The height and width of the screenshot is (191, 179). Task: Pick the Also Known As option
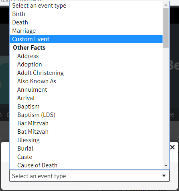(x=86, y=81)
